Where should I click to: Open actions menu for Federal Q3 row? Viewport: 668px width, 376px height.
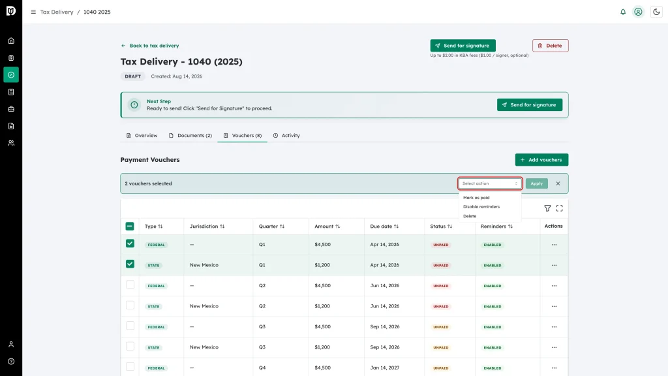point(554,327)
